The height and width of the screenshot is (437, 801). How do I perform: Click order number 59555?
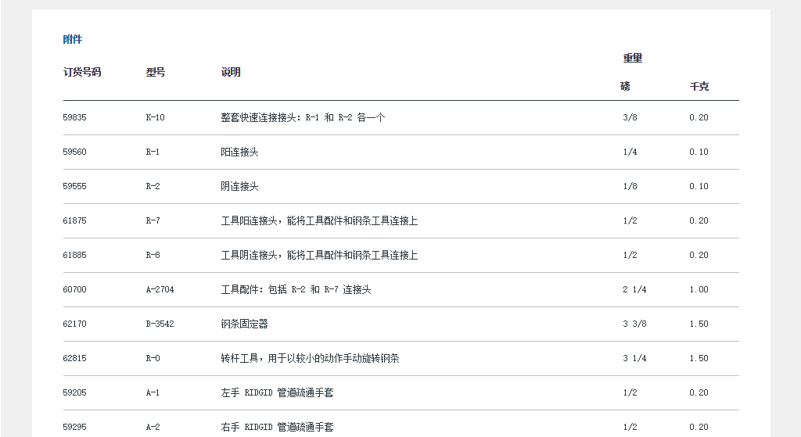pos(75,186)
